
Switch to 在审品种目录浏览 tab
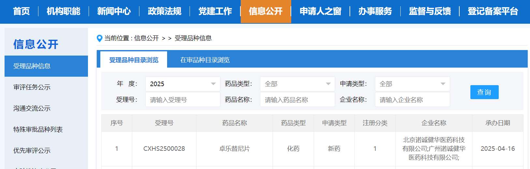click(x=205, y=60)
